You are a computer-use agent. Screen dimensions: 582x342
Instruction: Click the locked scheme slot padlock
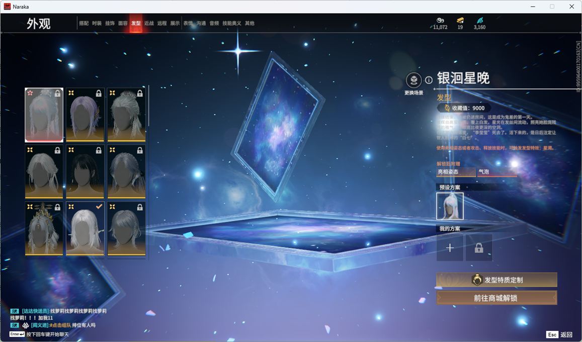478,247
